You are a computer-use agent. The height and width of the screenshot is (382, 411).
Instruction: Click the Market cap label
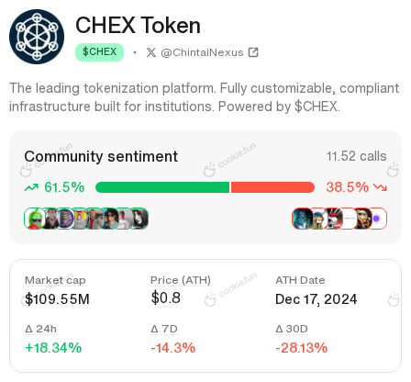click(x=55, y=280)
